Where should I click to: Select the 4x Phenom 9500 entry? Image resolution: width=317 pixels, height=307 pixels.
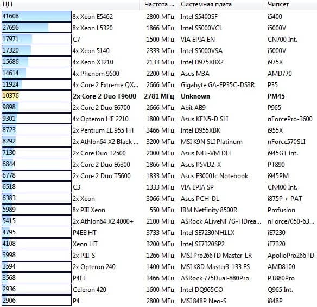pos(96,74)
